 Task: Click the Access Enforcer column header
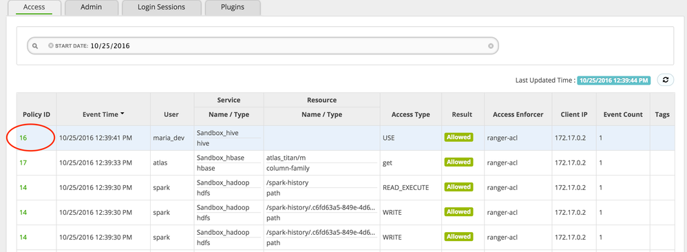(x=518, y=114)
